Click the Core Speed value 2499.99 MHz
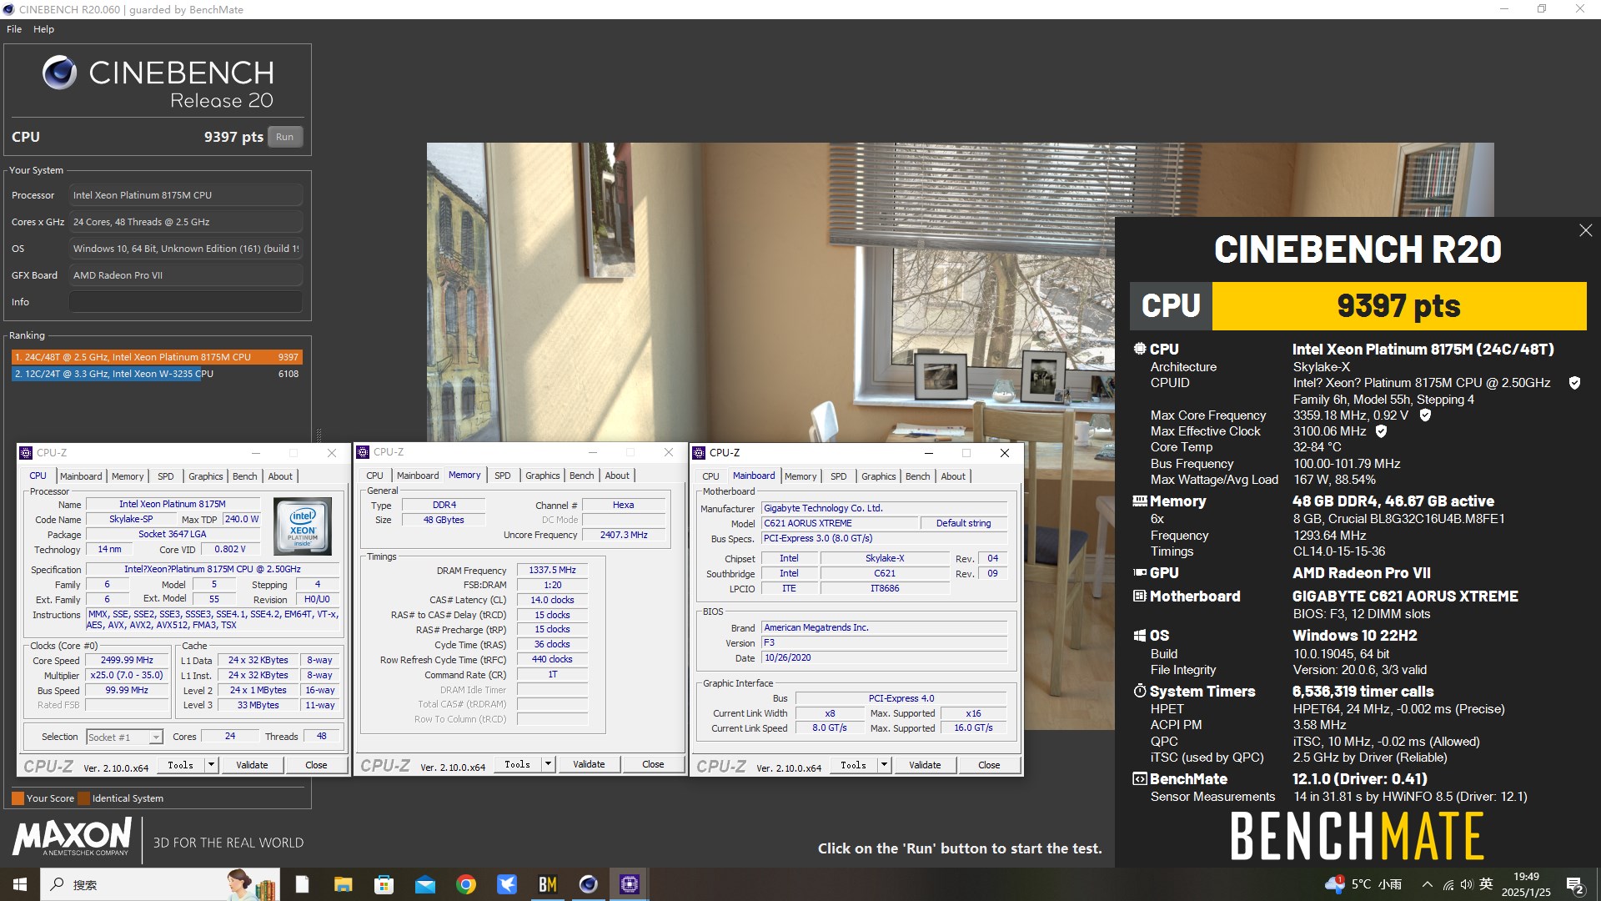 click(x=127, y=660)
